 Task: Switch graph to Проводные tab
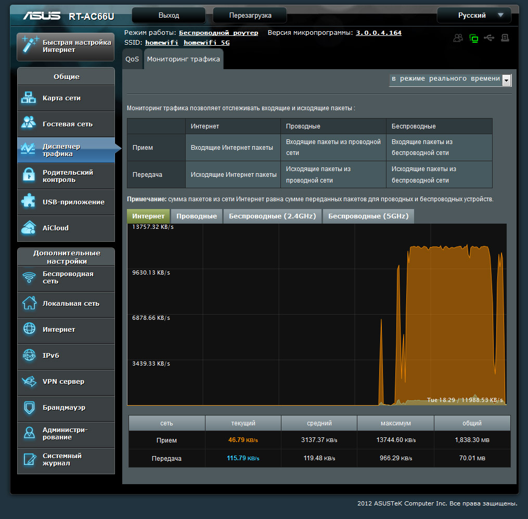click(x=197, y=216)
